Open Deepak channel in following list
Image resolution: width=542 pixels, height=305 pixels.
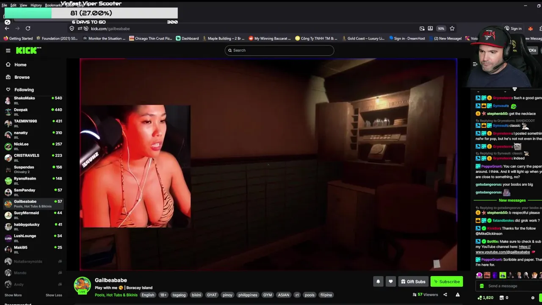coord(33,112)
